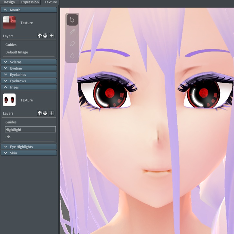The width and height of the screenshot is (234, 234).
Task: Expand the Eye Highlights section
Action: point(29,147)
